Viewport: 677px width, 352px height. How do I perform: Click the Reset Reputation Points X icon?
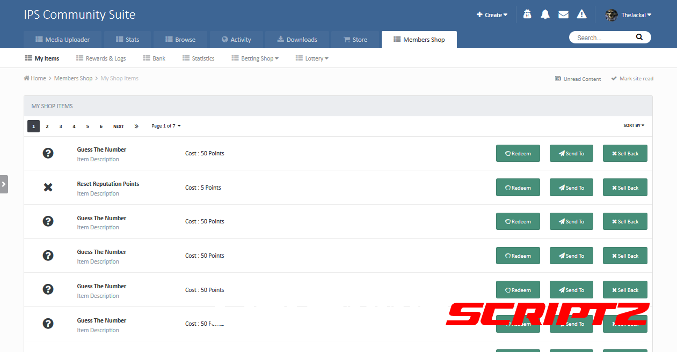[48, 188]
